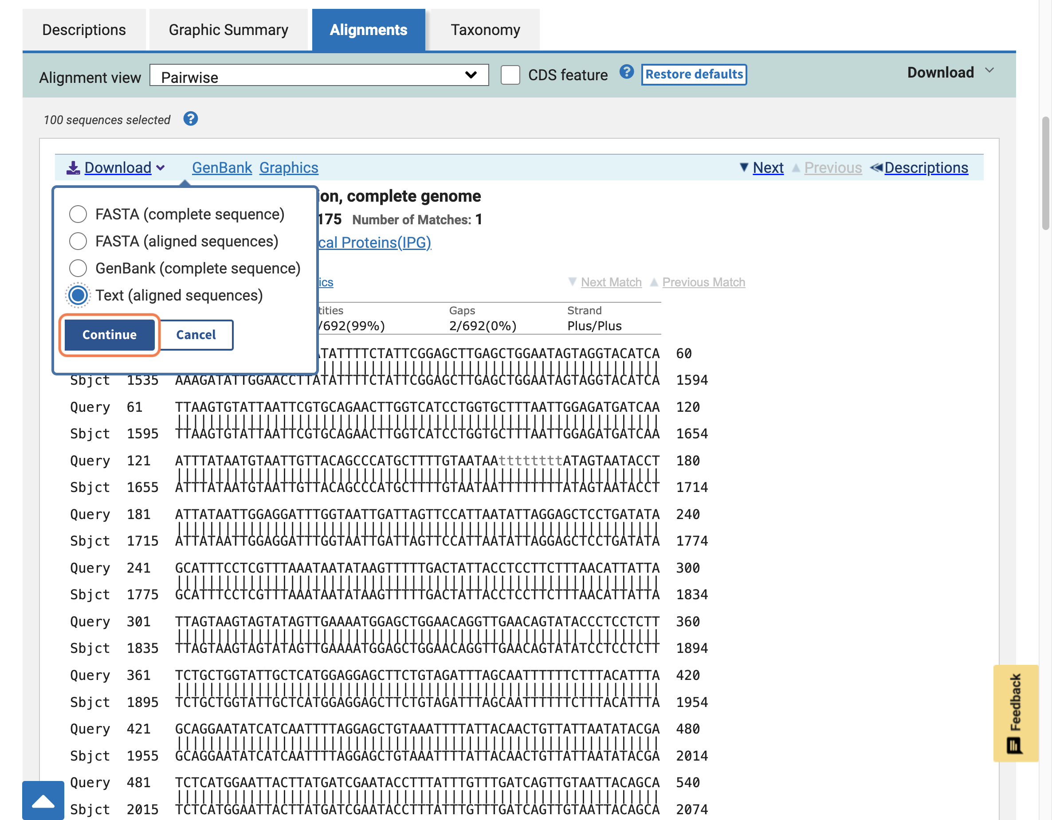
Task: Click the triangle icon before Previous Match
Action: pyautogui.click(x=654, y=281)
